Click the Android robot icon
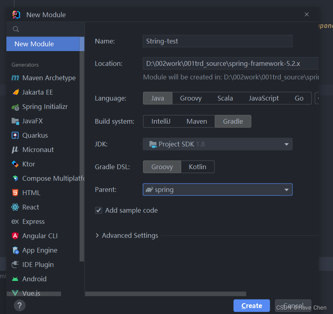 click(x=15, y=279)
